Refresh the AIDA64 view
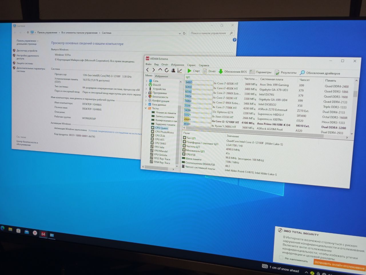This screenshot has width=366, height=275. tap(166, 70)
